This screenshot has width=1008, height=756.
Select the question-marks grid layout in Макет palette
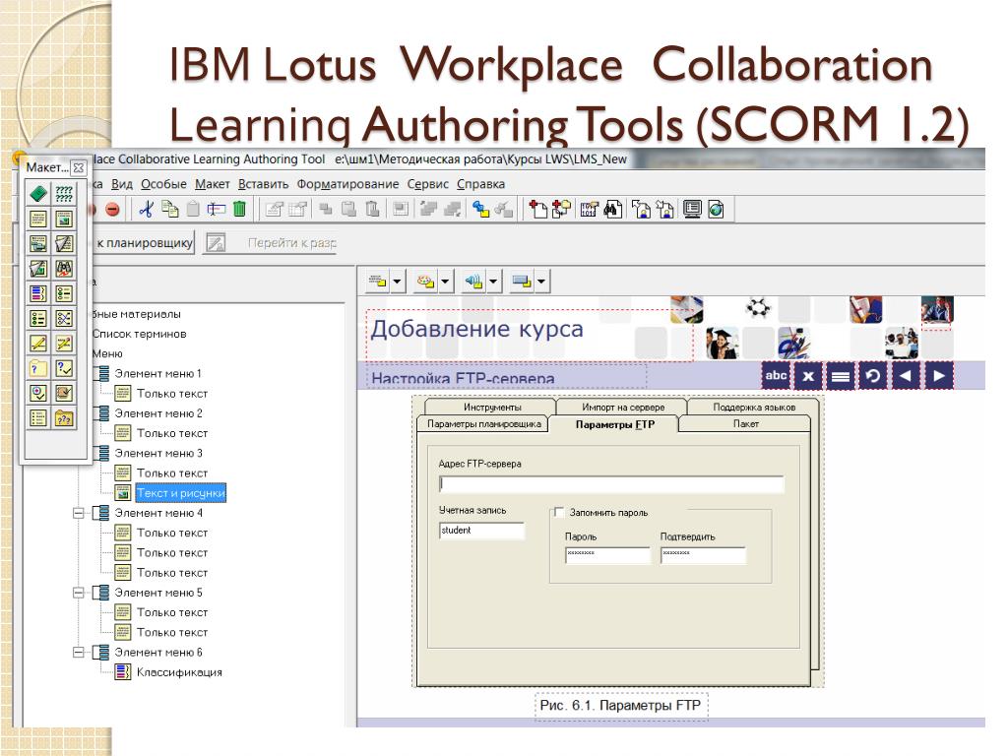click(64, 194)
